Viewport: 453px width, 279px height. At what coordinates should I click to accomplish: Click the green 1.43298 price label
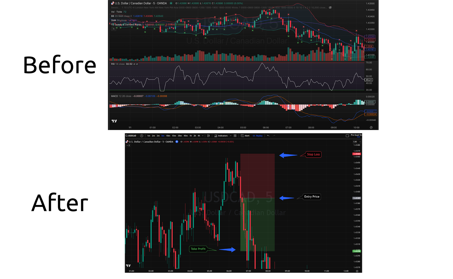click(356, 251)
